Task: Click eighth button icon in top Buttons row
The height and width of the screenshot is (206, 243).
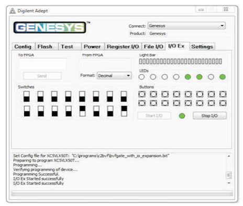Action: [223, 94]
